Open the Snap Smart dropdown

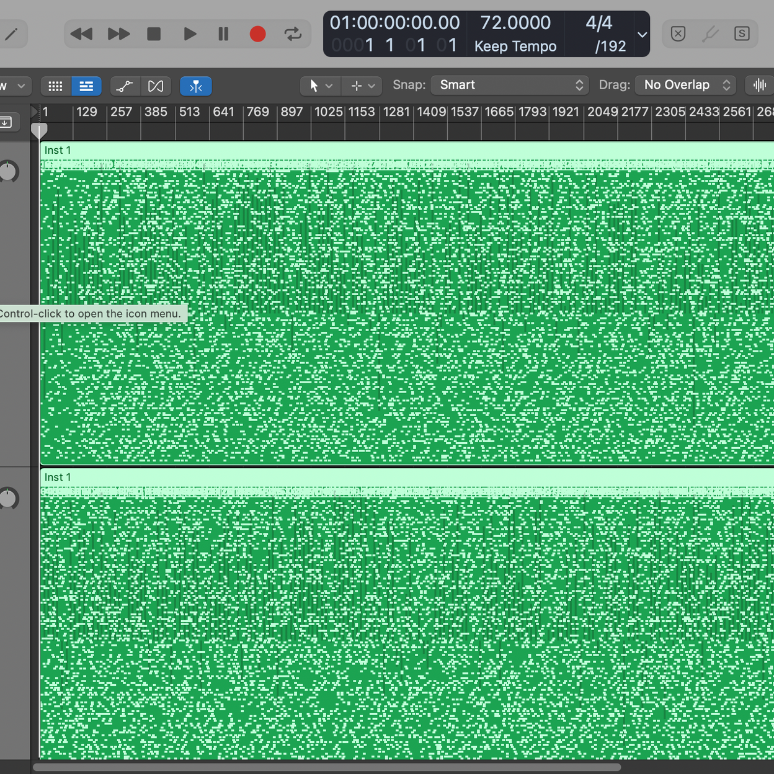(510, 86)
